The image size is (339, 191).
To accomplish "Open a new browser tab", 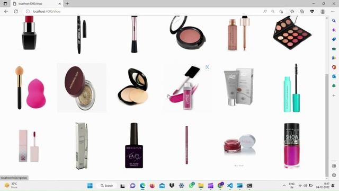I will point(67,4).
